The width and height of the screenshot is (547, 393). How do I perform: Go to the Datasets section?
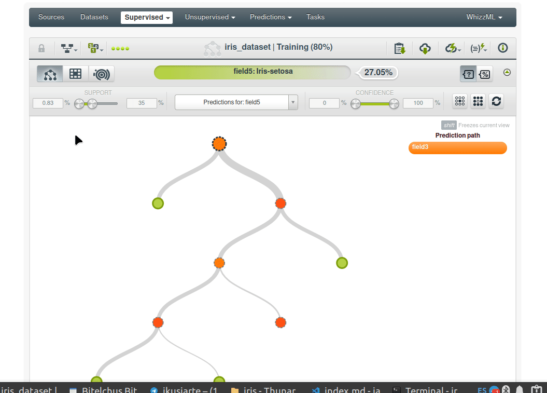pyautogui.click(x=94, y=17)
